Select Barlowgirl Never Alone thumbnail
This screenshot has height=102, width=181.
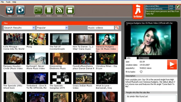point(37,59)
